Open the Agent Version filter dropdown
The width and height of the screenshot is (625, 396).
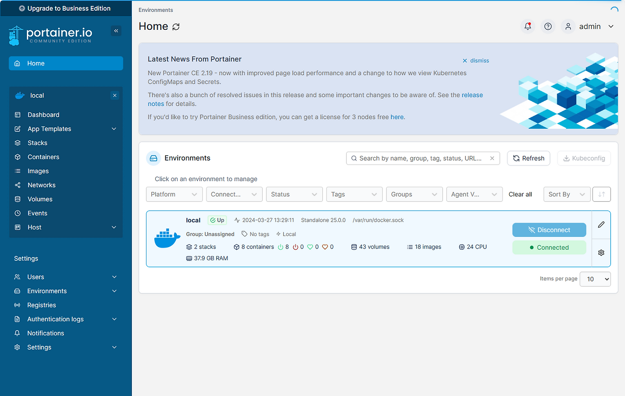click(475, 194)
